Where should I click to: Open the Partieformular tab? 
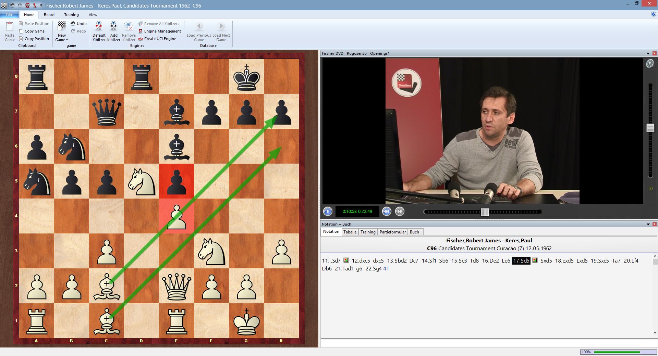(x=392, y=232)
